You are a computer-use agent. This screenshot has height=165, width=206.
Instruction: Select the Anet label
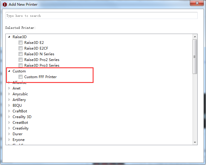(16, 88)
